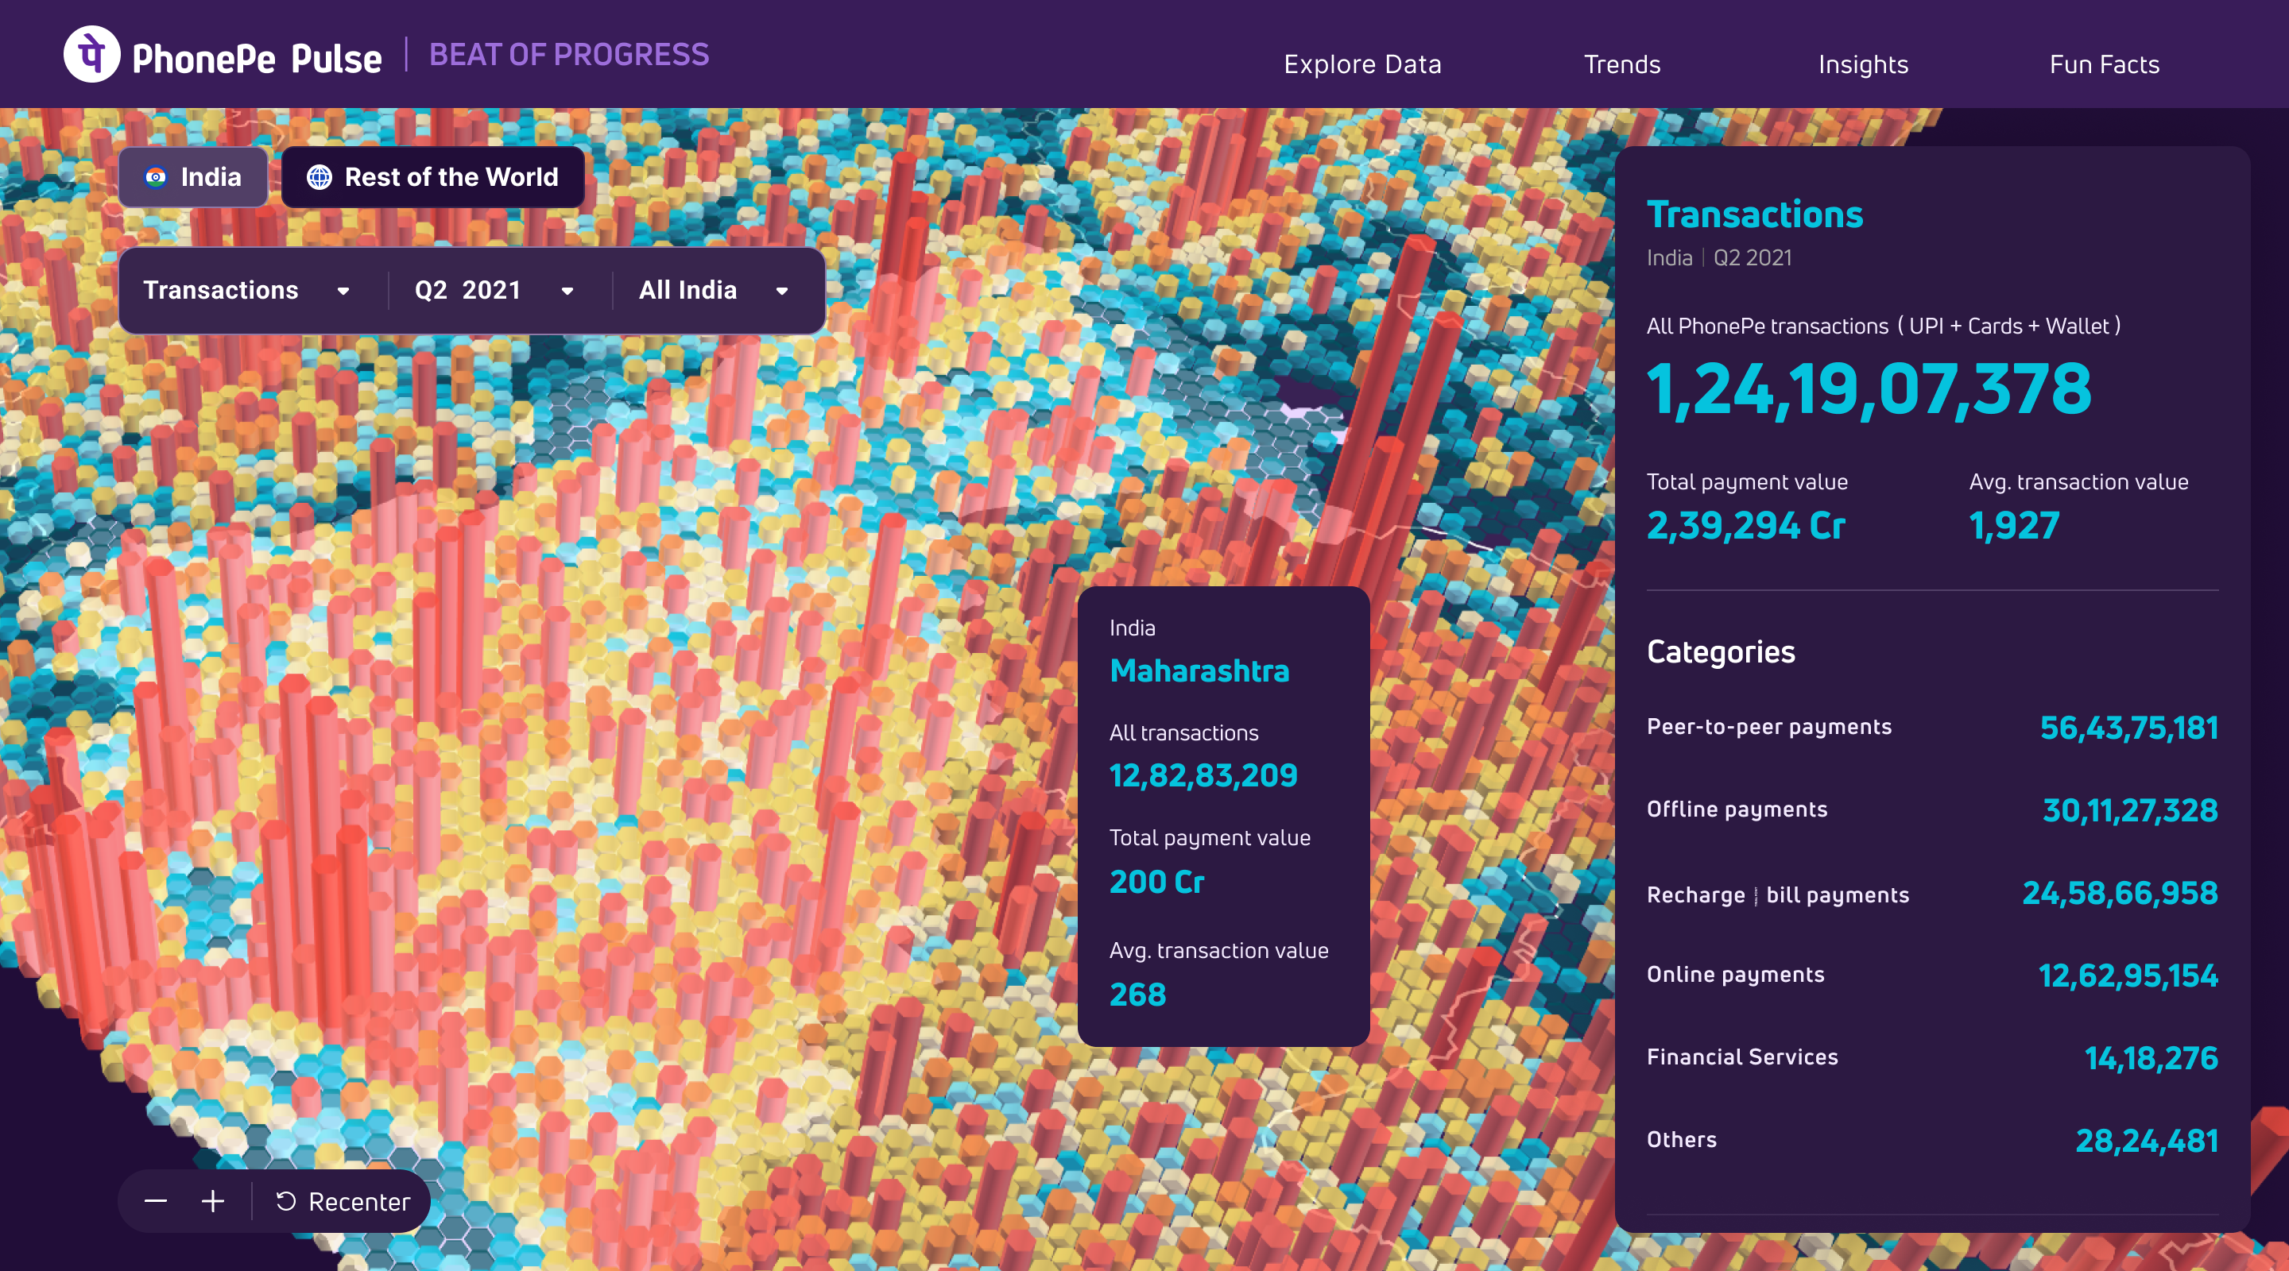2289x1271 pixels.
Task: Click the India flag icon
Action: pyautogui.click(x=156, y=178)
